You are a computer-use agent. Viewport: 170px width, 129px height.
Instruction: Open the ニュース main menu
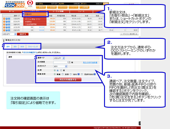pyautogui.click(x=81, y=11)
